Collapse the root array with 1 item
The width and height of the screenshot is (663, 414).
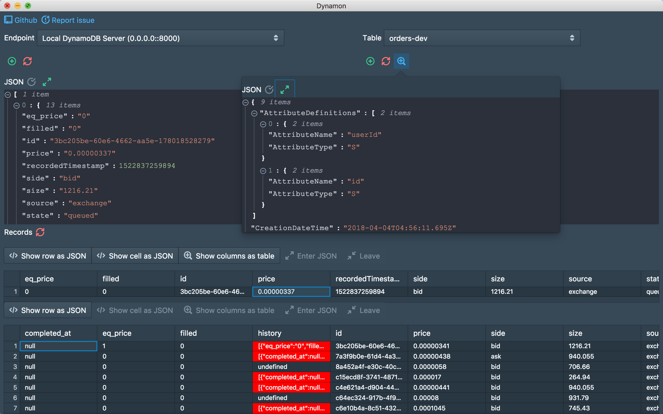pos(8,95)
